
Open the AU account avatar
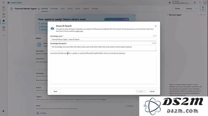click(205, 3)
